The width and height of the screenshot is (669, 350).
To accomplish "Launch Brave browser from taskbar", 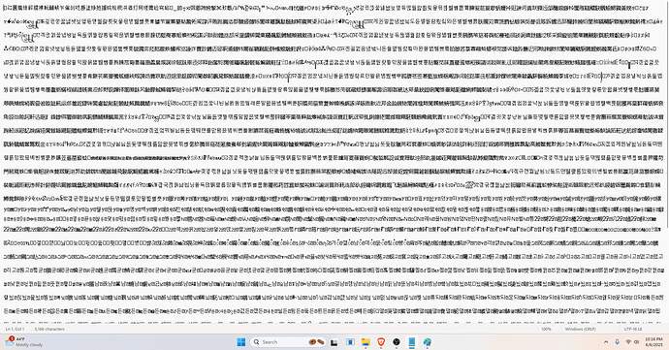I will click(x=381, y=342).
